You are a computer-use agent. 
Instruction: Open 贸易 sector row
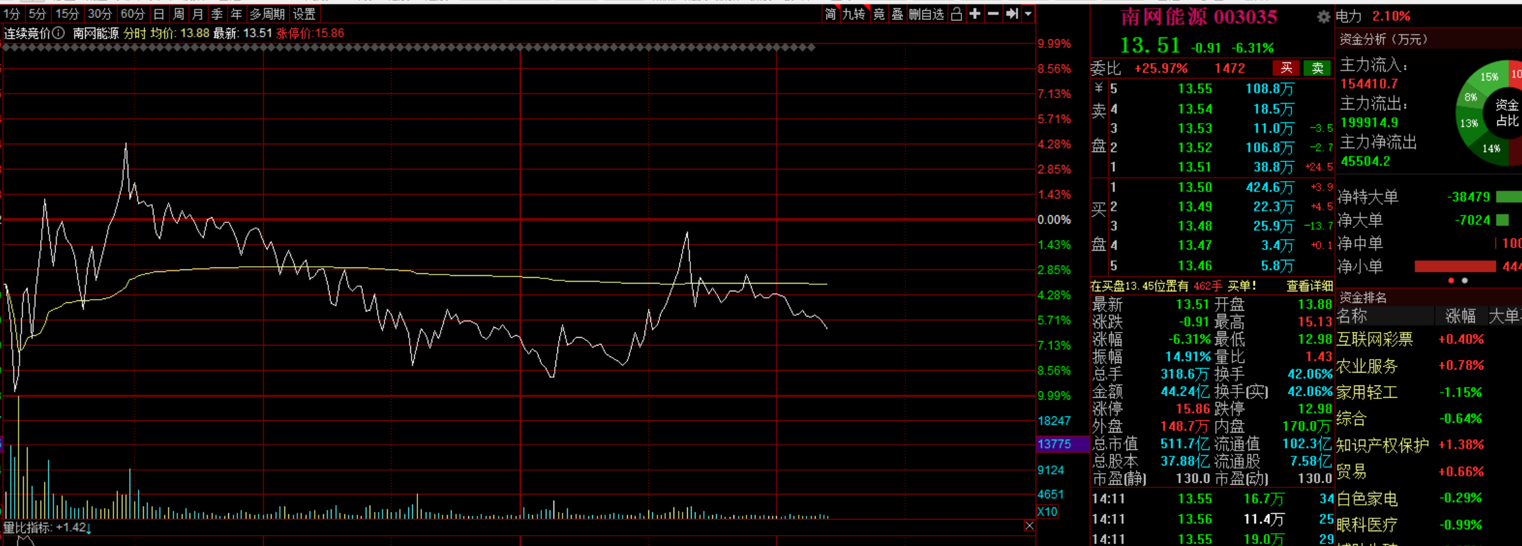pyautogui.click(x=1429, y=471)
